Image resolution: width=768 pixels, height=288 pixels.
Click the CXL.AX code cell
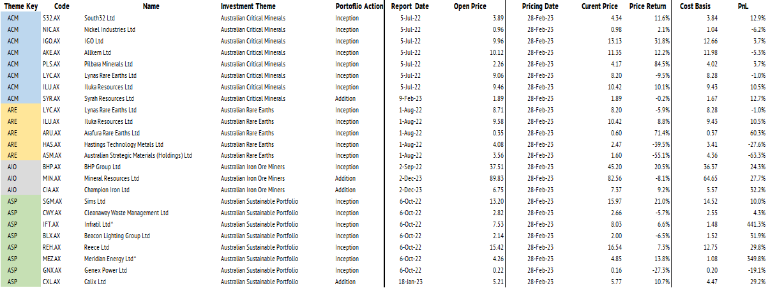(51, 282)
